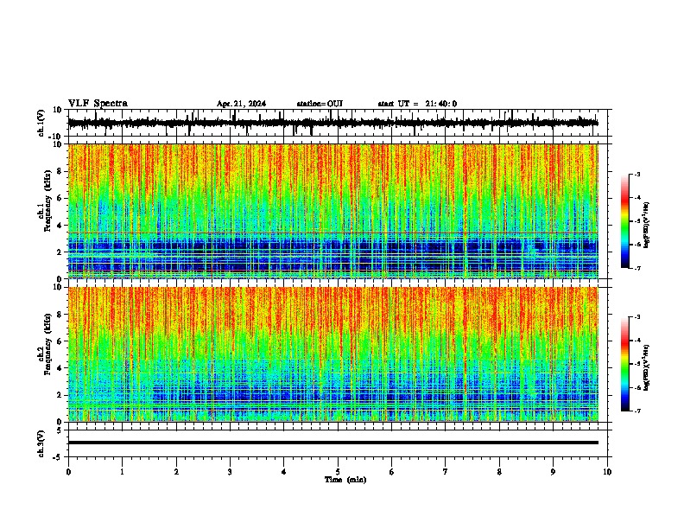Viewport: 684px width, 529px height.
Task: Click the time axis tick 6
Action: pyautogui.click(x=392, y=472)
